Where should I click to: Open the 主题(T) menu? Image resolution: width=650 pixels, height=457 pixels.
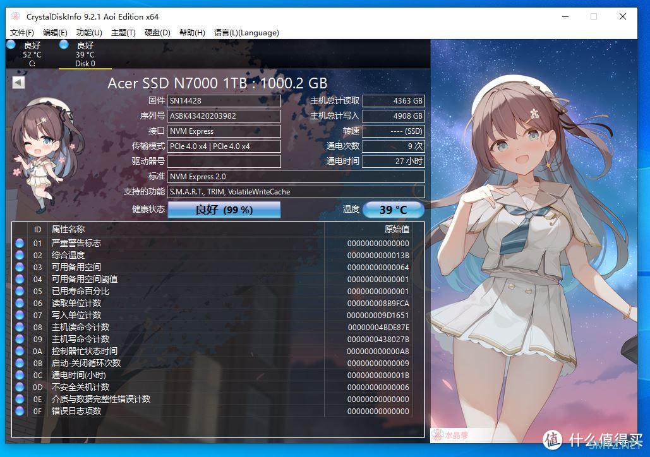123,33
